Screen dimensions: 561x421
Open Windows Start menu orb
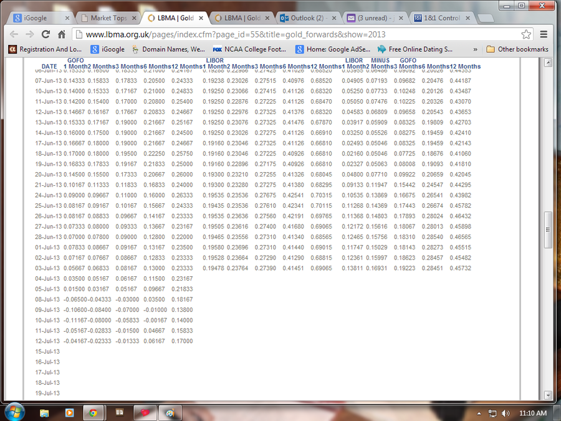pyautogui.click(x=14, y=412)
